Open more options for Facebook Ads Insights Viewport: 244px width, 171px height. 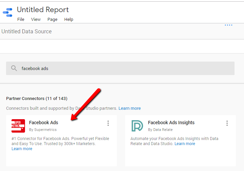click(x=227, y=123)
